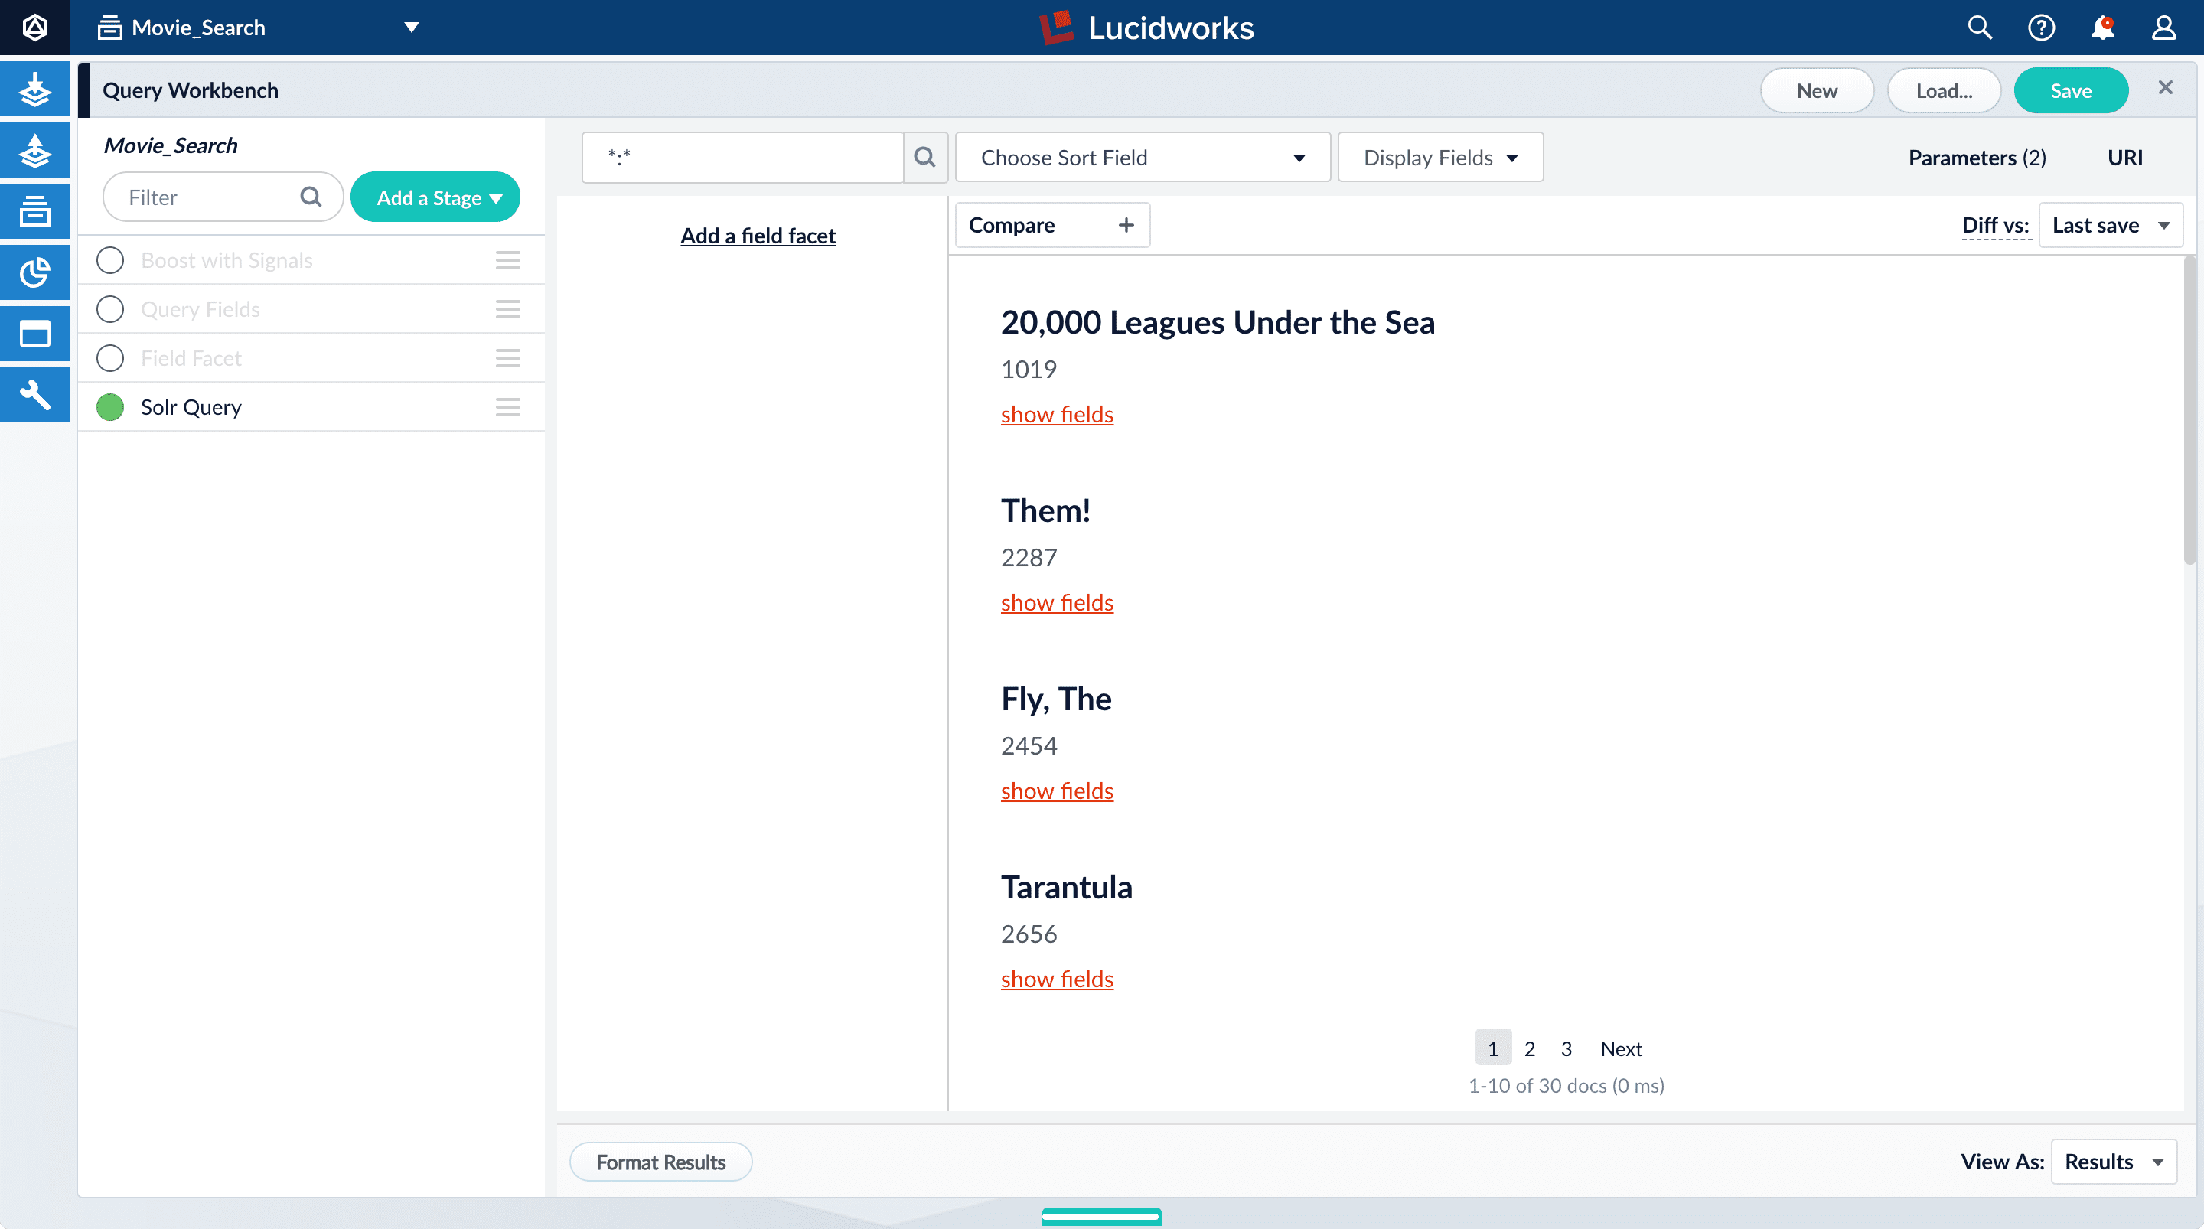The image size is (2204, 1229).
Task: Expand the Display Fields dropdown
Action: (x=1440, y=158)
